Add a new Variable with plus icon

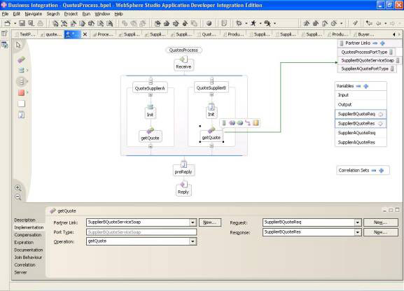pyautogui.click(x=366, y=86)
